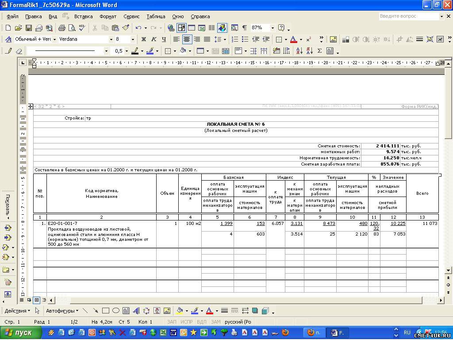Click the font color red A swatch

pos(293,39)
